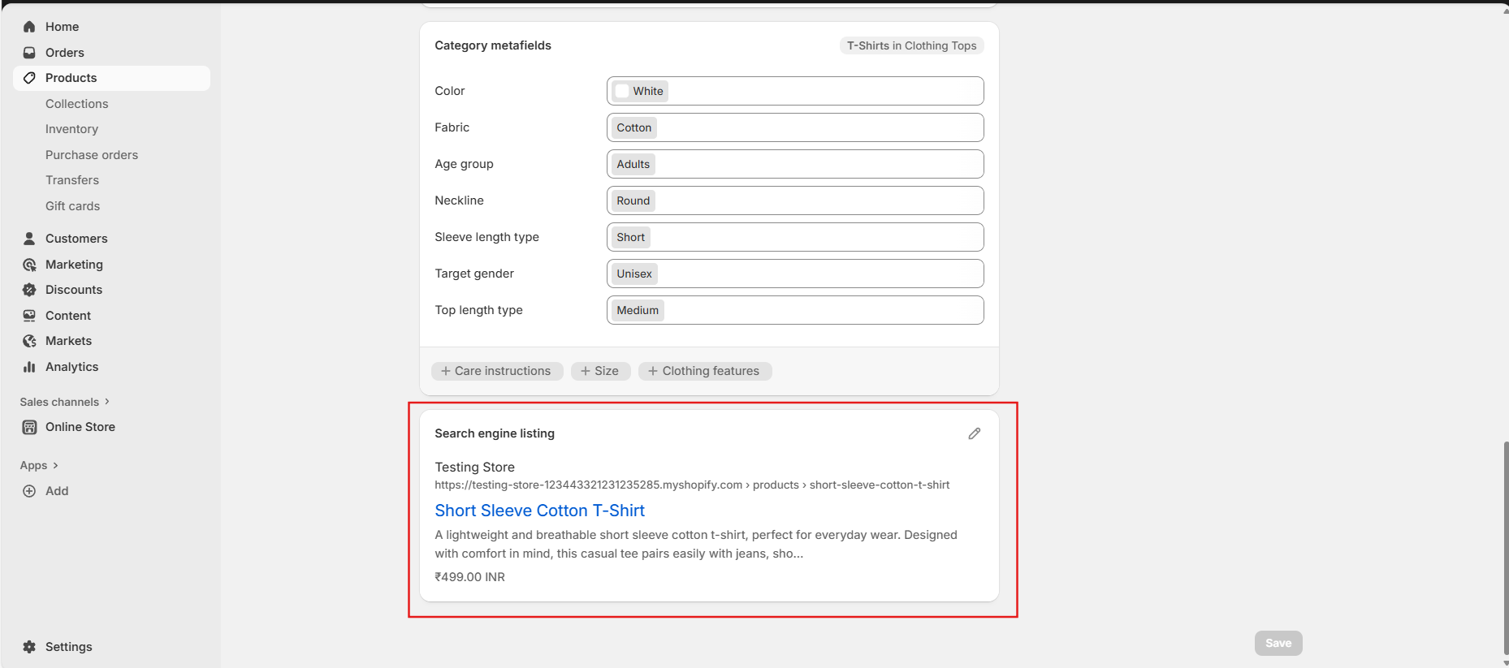
Task: Click the T-Shirts in Clothing Tops tag
Action: tap(911, 45)
